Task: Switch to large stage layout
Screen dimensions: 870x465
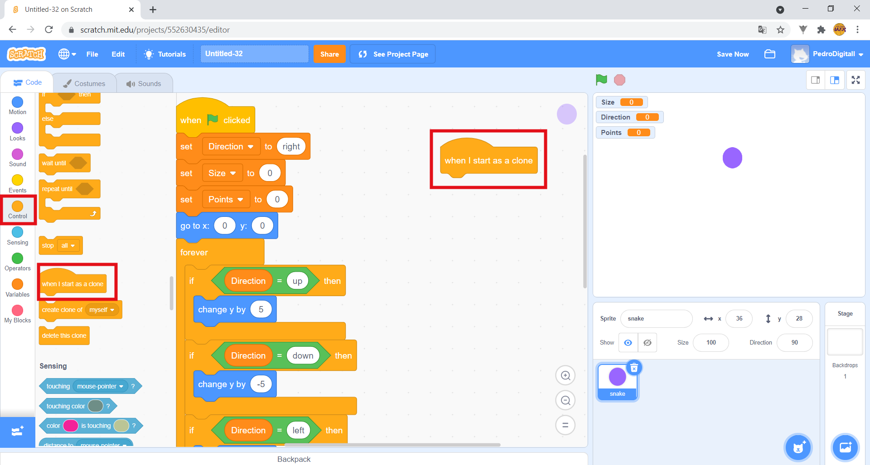Action: click(835, 80)
